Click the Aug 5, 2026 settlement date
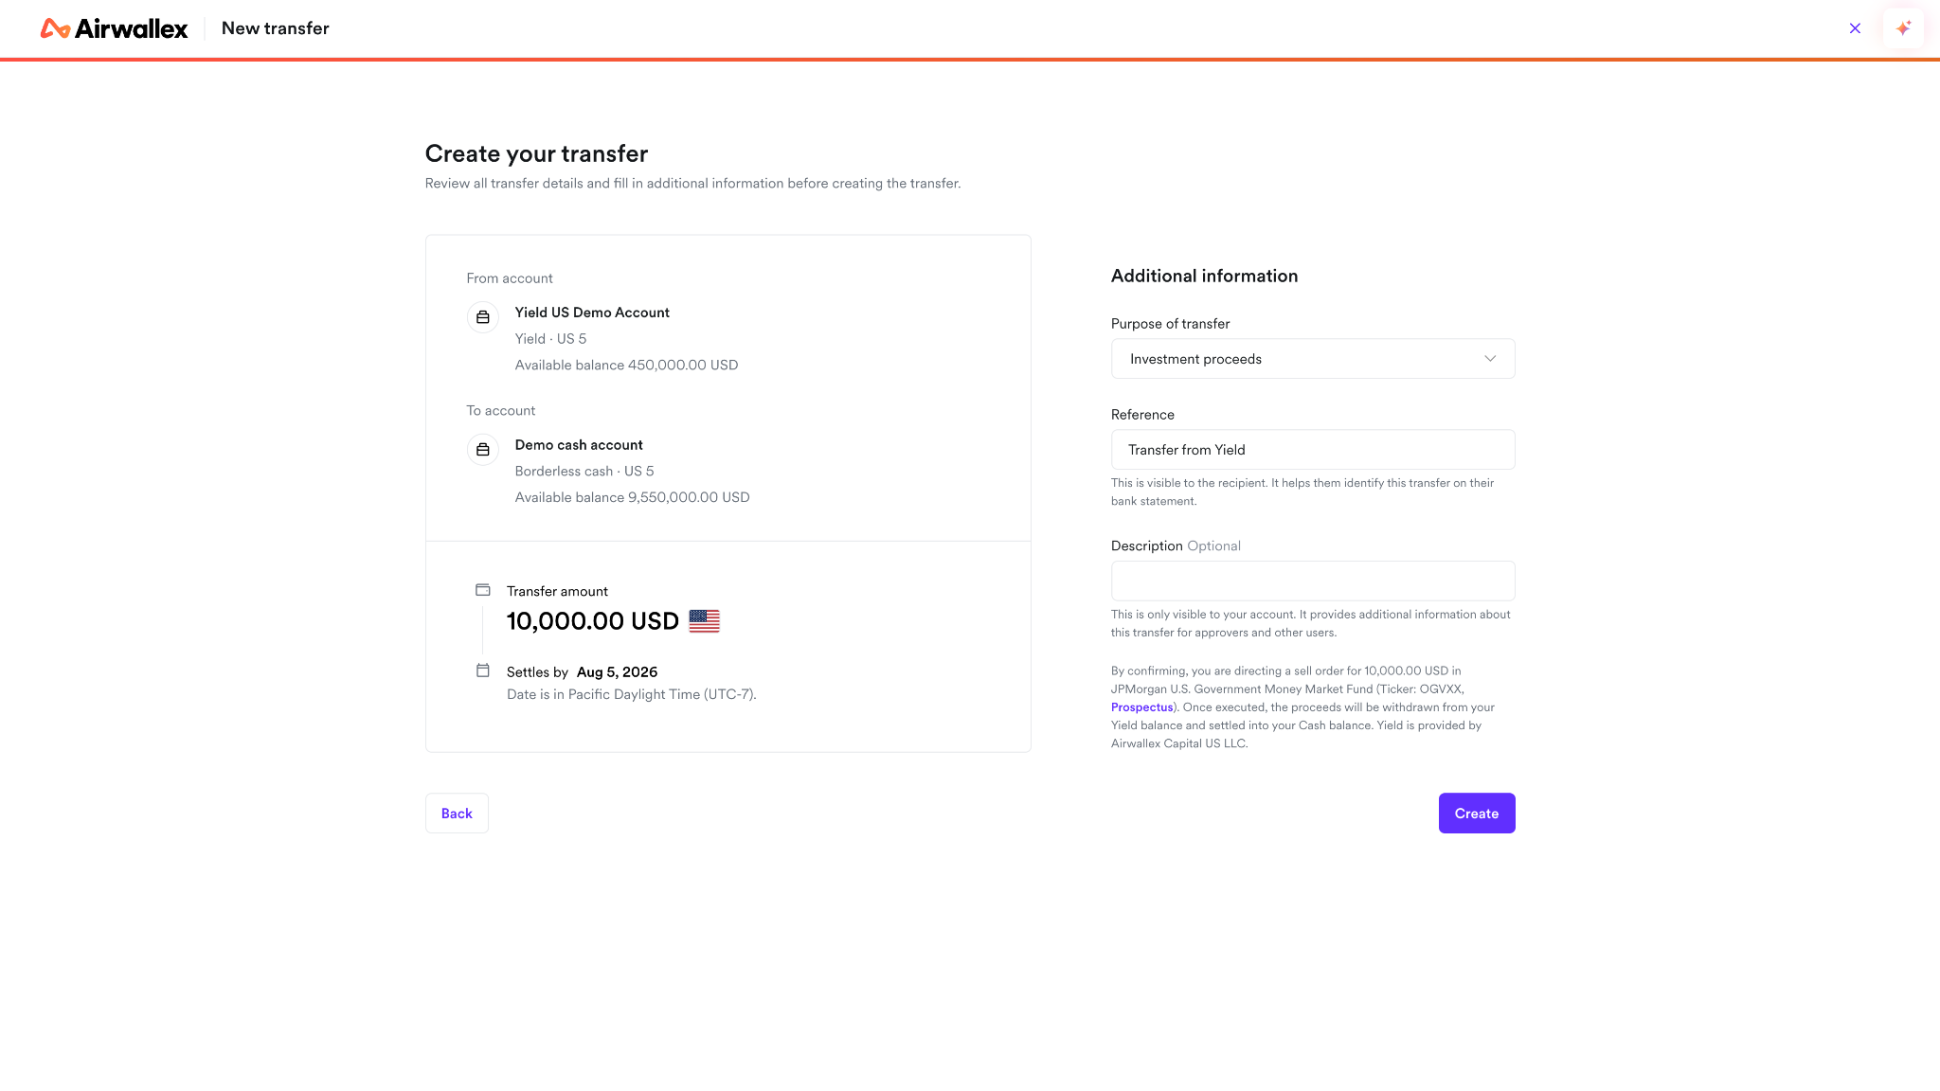Viewport: 1940px width, 1091px height. [x=617, y=672]
